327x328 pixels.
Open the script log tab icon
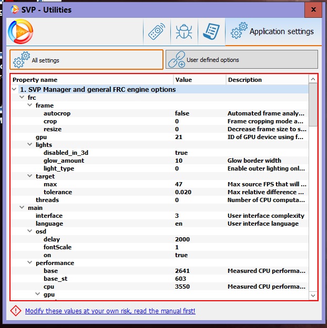(x=211, y=31)
